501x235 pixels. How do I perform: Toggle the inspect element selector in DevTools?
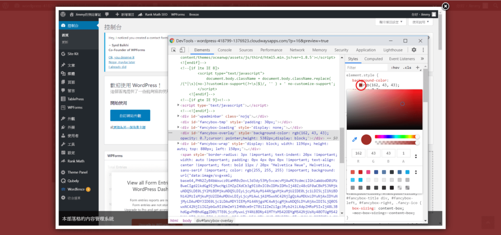174,50
